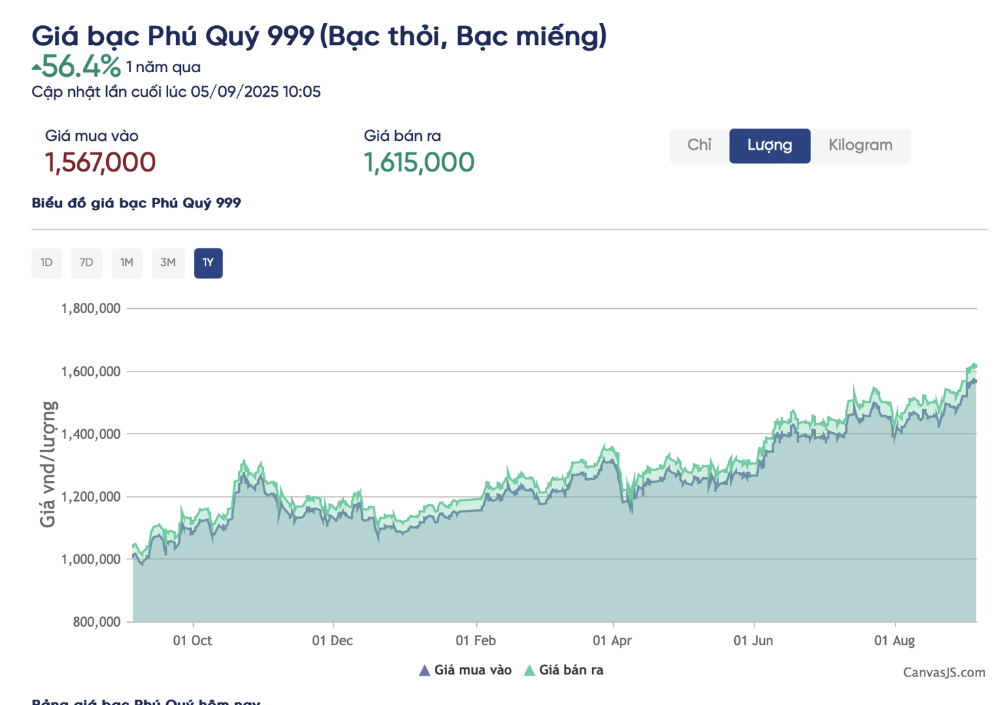Toggle the Giá mua vào legend triangle icon

click(x=425, y=671)
